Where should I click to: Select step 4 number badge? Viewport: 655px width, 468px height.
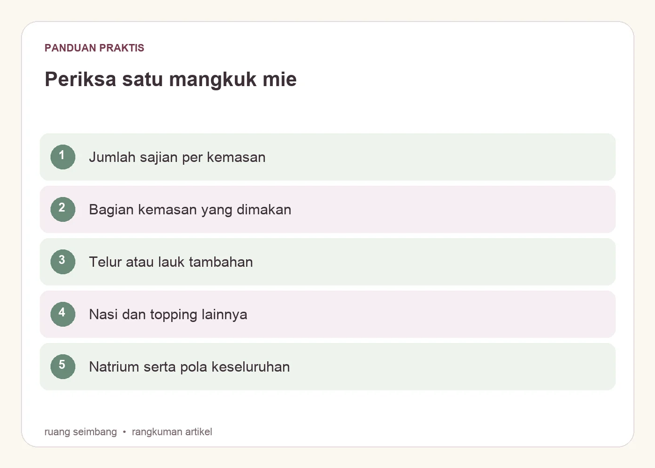tap(63, 314)
